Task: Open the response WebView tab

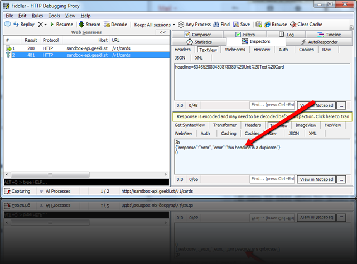Action: tap(184, 134)
